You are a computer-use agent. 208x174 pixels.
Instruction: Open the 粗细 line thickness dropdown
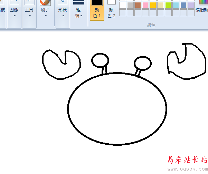pyautogui.click(x=79, y=12)
